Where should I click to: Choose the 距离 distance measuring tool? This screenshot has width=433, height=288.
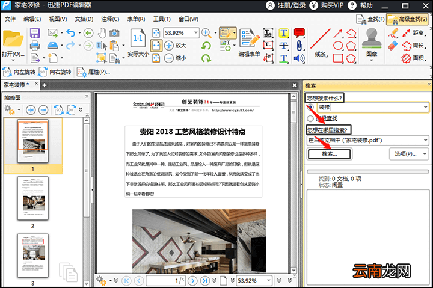click(x=413, y=33)
